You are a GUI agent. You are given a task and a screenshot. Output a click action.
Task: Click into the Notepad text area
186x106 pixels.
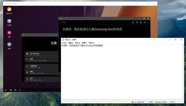coord(121,71)
